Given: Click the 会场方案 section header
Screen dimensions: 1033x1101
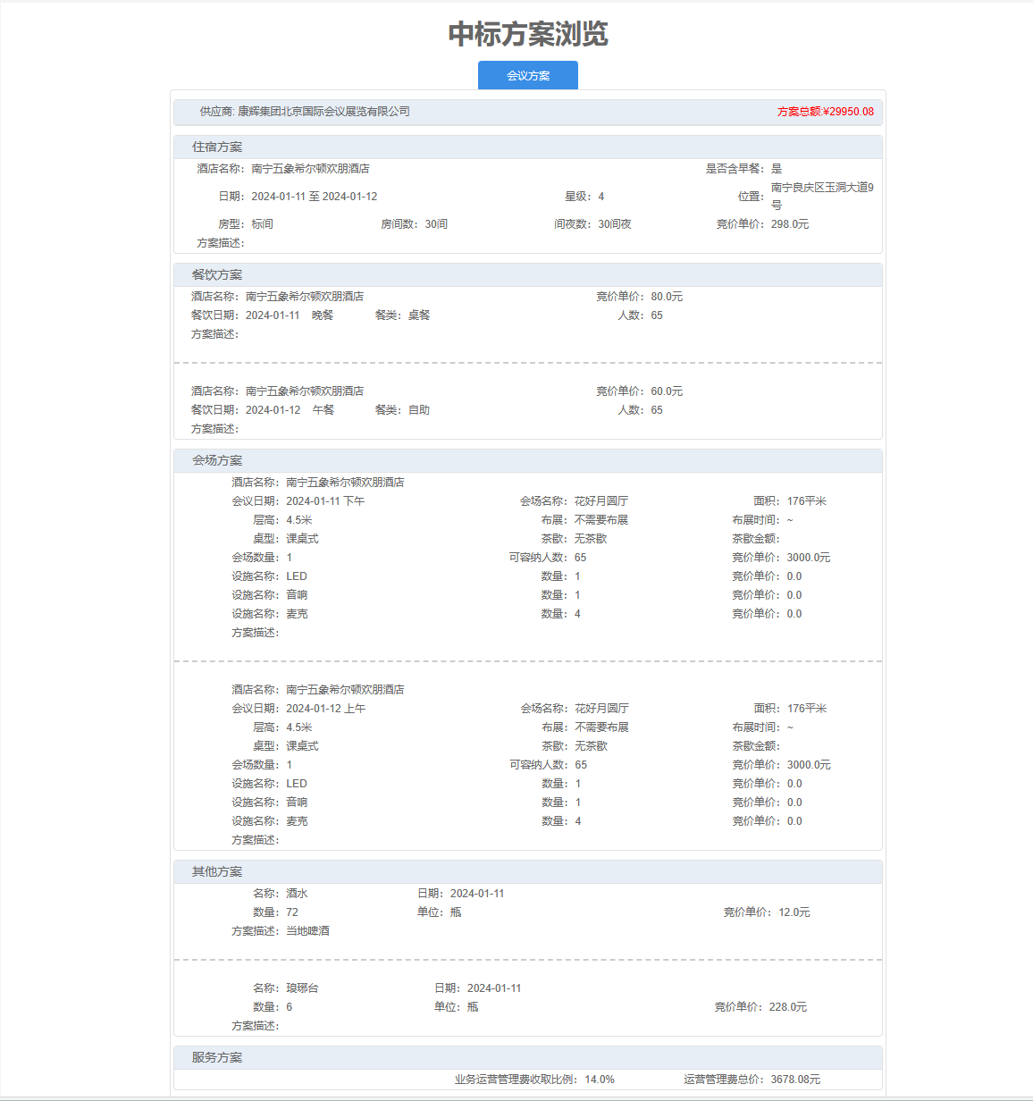Looking at the screenshot, I should coord(217,460).
